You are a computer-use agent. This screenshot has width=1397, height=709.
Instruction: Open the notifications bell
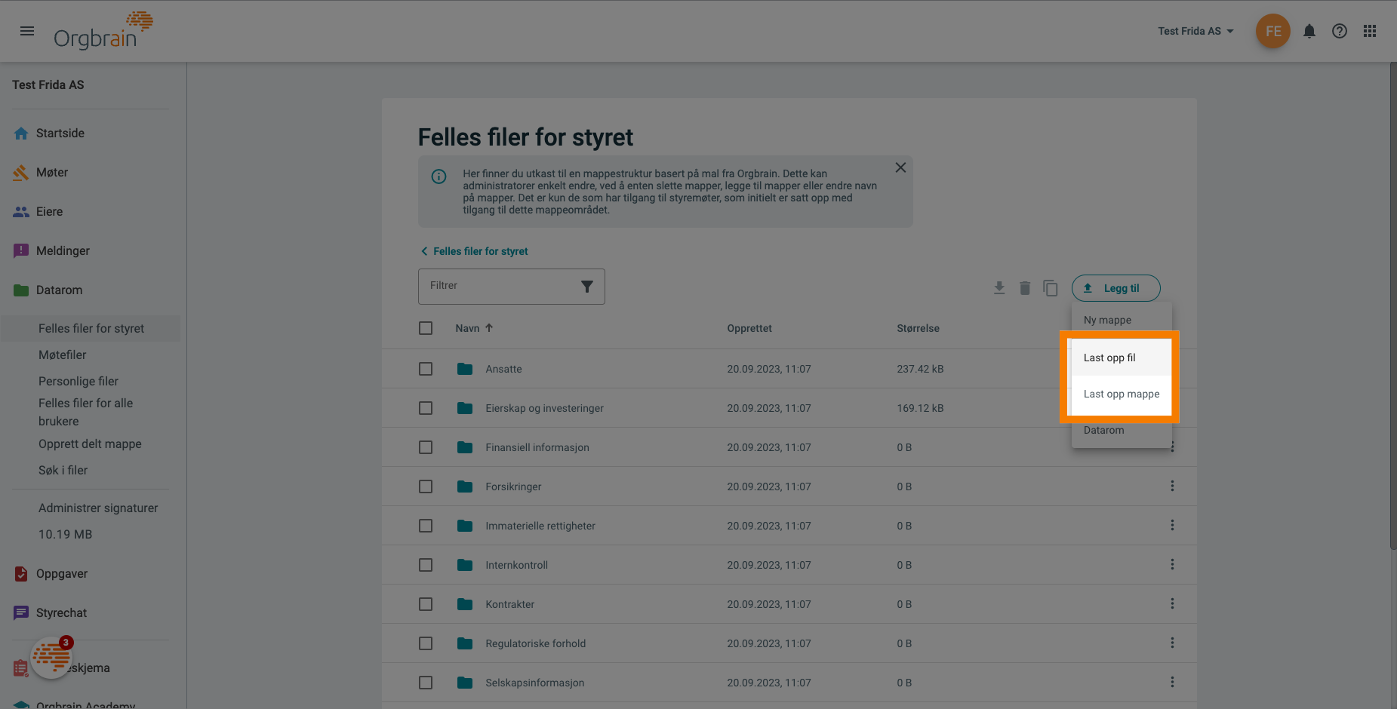point(1309,31)
